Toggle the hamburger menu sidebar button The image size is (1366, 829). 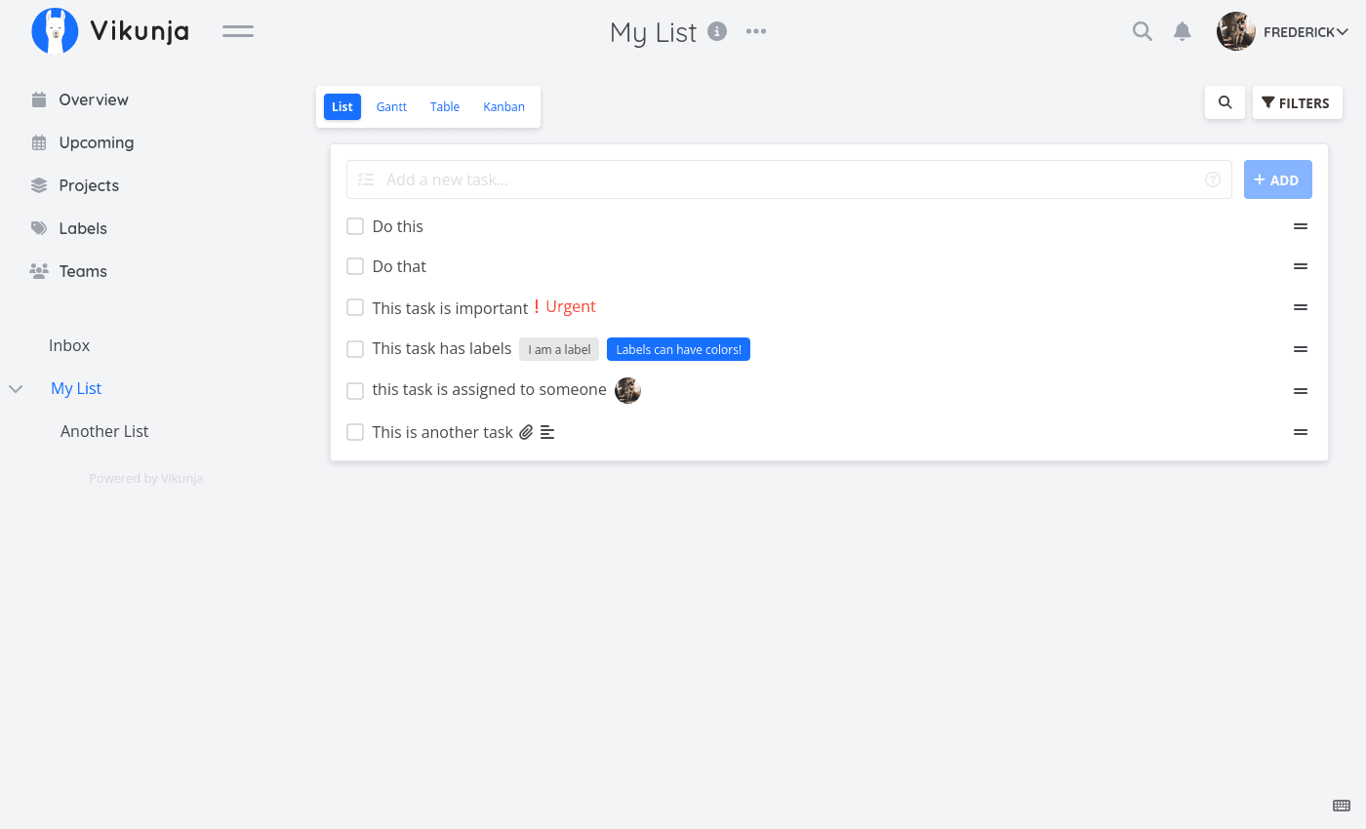(238, 31)
